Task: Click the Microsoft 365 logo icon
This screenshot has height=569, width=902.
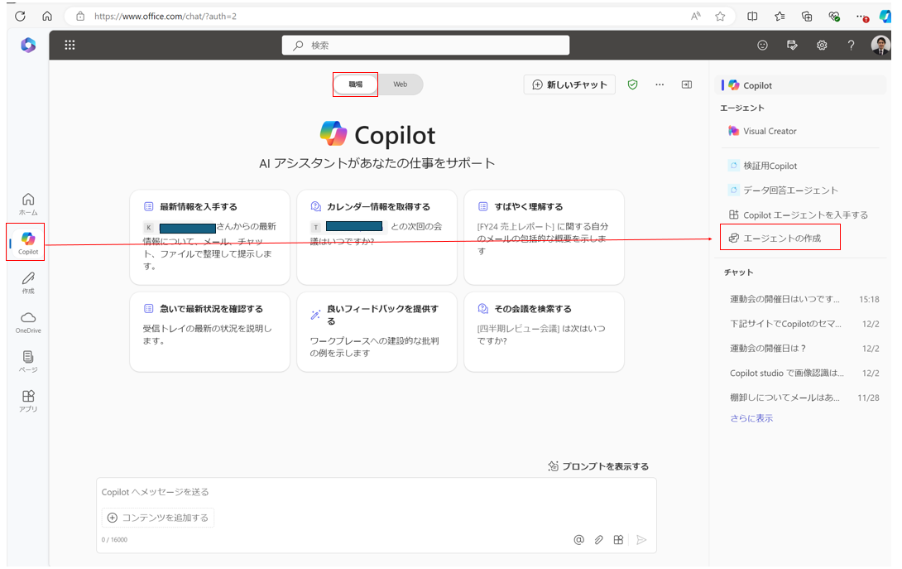Action: click(x=28, y=45)
